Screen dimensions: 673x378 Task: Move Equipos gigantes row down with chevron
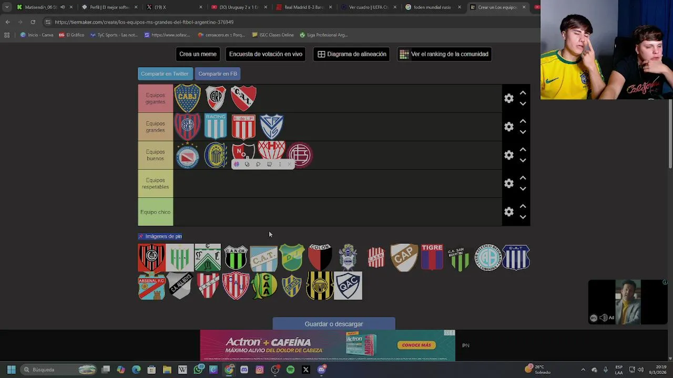click(523, 103)
